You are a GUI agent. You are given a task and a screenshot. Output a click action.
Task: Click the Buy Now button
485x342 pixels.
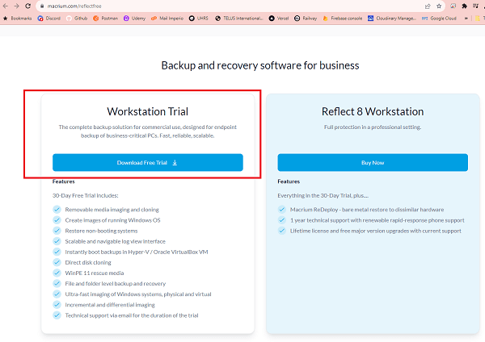[373, 162]
